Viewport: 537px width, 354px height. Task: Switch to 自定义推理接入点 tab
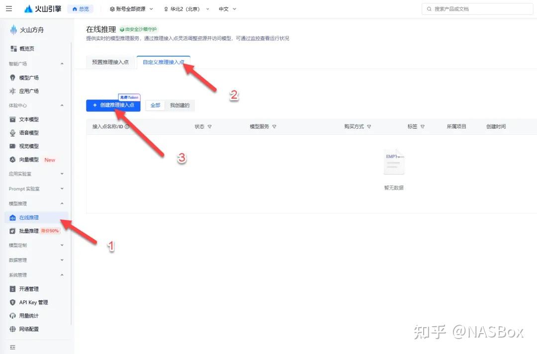click(164, 62)
